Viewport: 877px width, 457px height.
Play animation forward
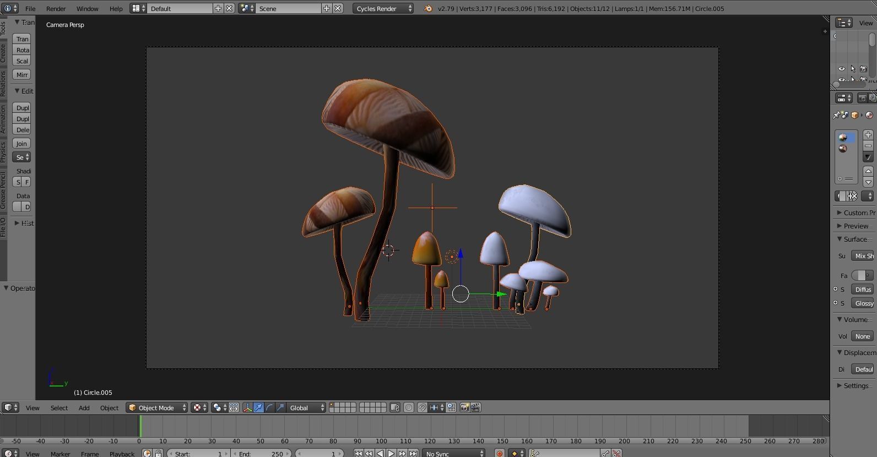point(391,453)
